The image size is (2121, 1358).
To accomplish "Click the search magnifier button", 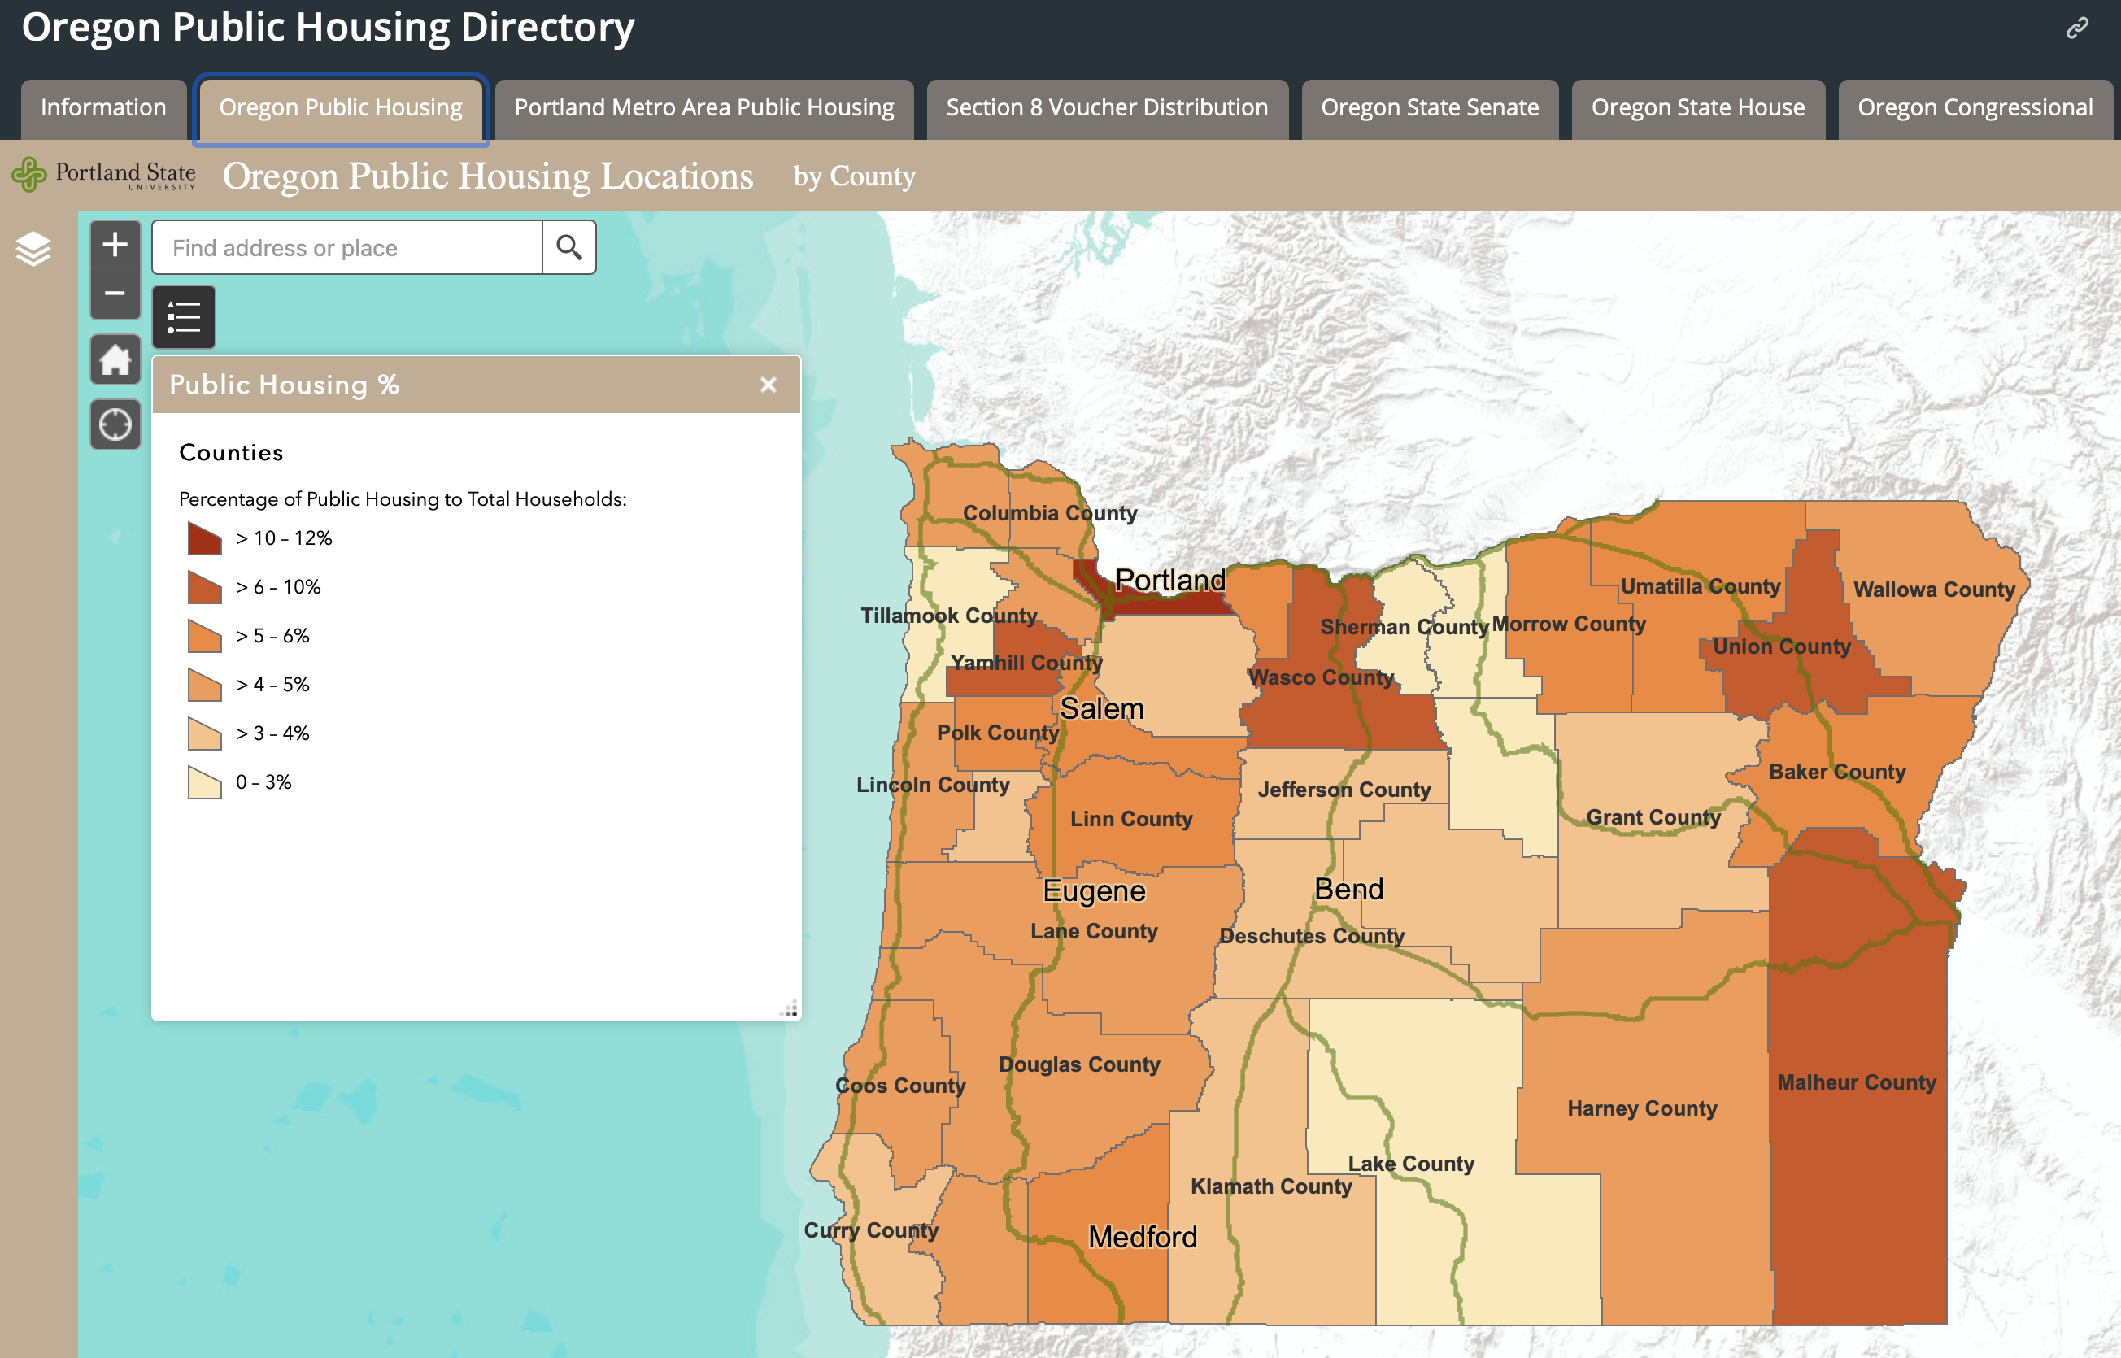I will point(568,248).
